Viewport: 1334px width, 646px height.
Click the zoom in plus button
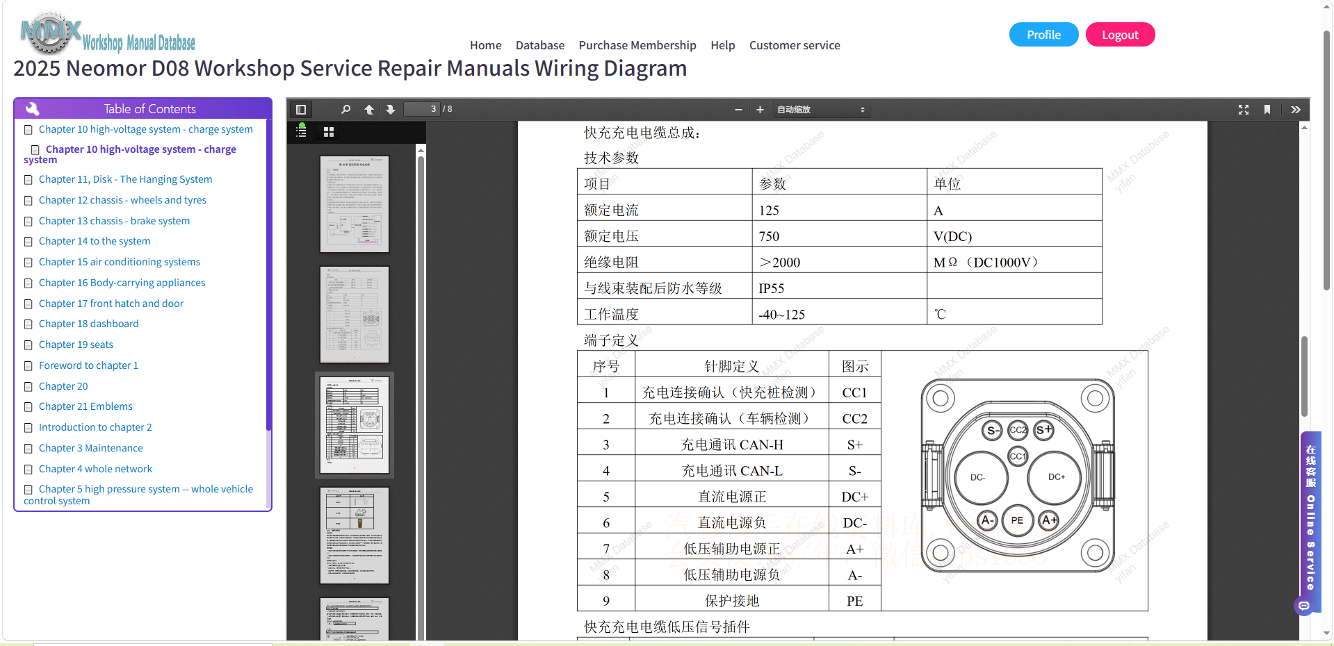coord(760,110)
